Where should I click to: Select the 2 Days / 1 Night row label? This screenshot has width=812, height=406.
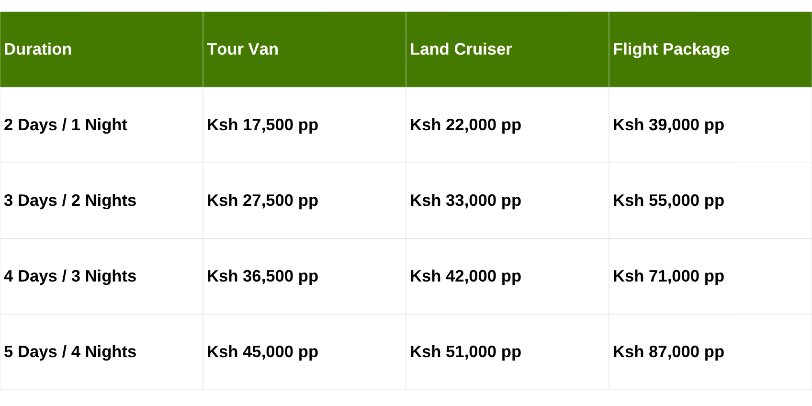66,125
